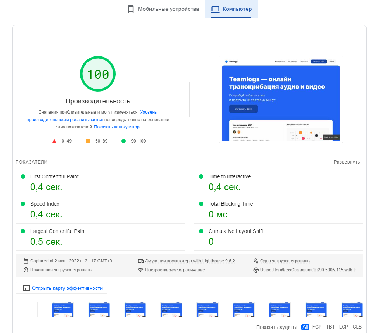Click the Cumulative Layout Shift green dot
Viewport: 375px width, 333px height.
tap(201, 231)
